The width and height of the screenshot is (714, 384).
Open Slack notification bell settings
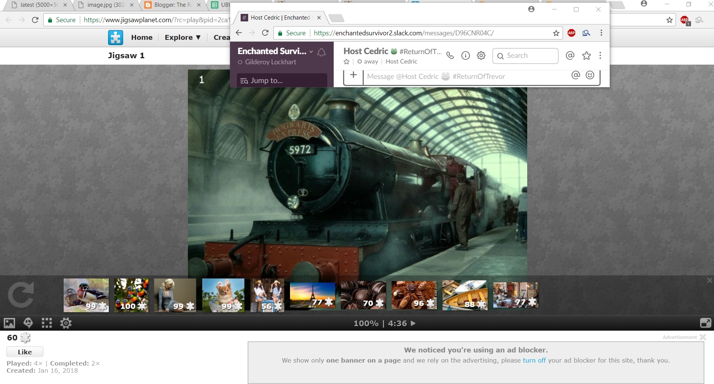coord(322,52)
